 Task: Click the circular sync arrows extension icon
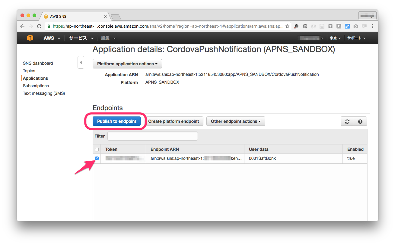pos(305,26)
